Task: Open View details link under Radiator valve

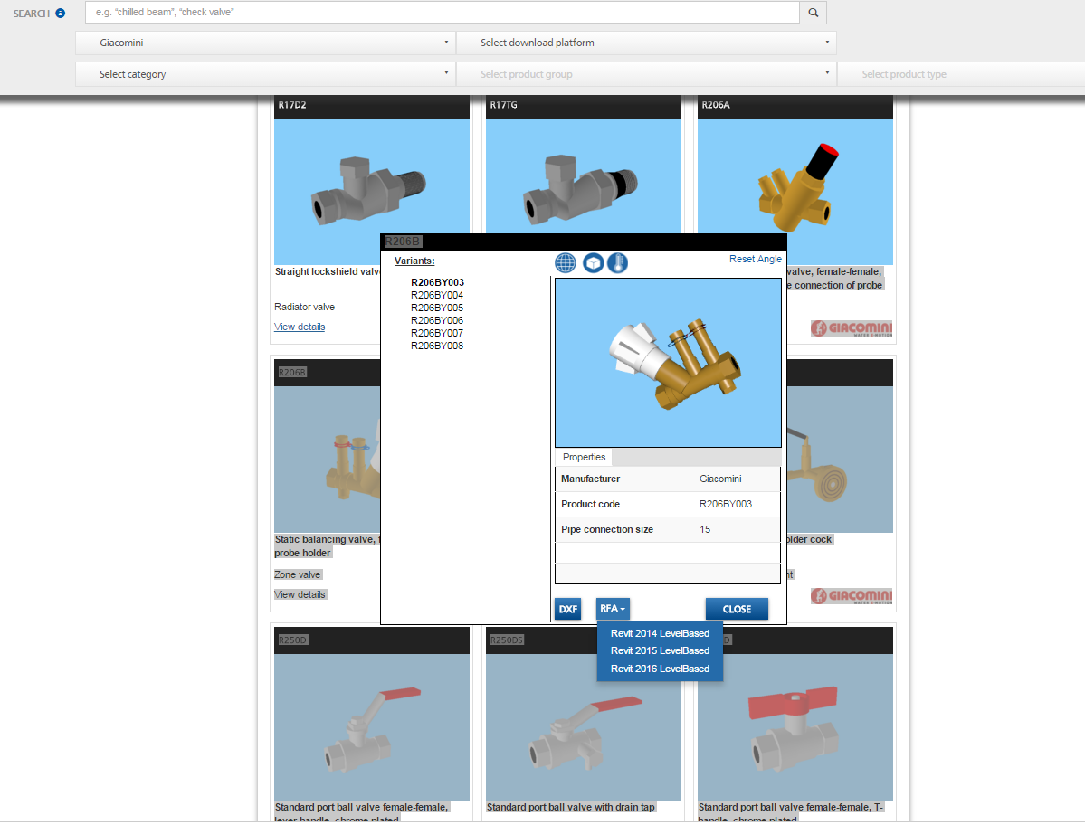Action: 300,327
